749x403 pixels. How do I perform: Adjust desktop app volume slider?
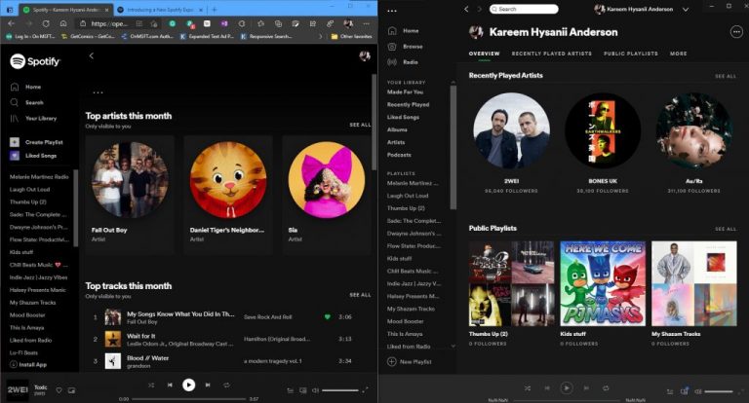click(x=719, y=391)
